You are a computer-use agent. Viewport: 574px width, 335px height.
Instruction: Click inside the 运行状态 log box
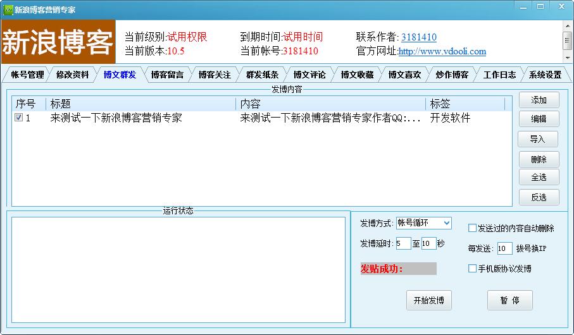point(178,270)
